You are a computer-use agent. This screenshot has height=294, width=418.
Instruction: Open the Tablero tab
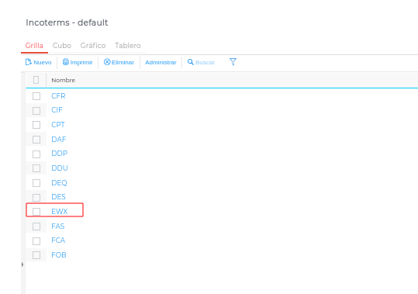[128, 46]
